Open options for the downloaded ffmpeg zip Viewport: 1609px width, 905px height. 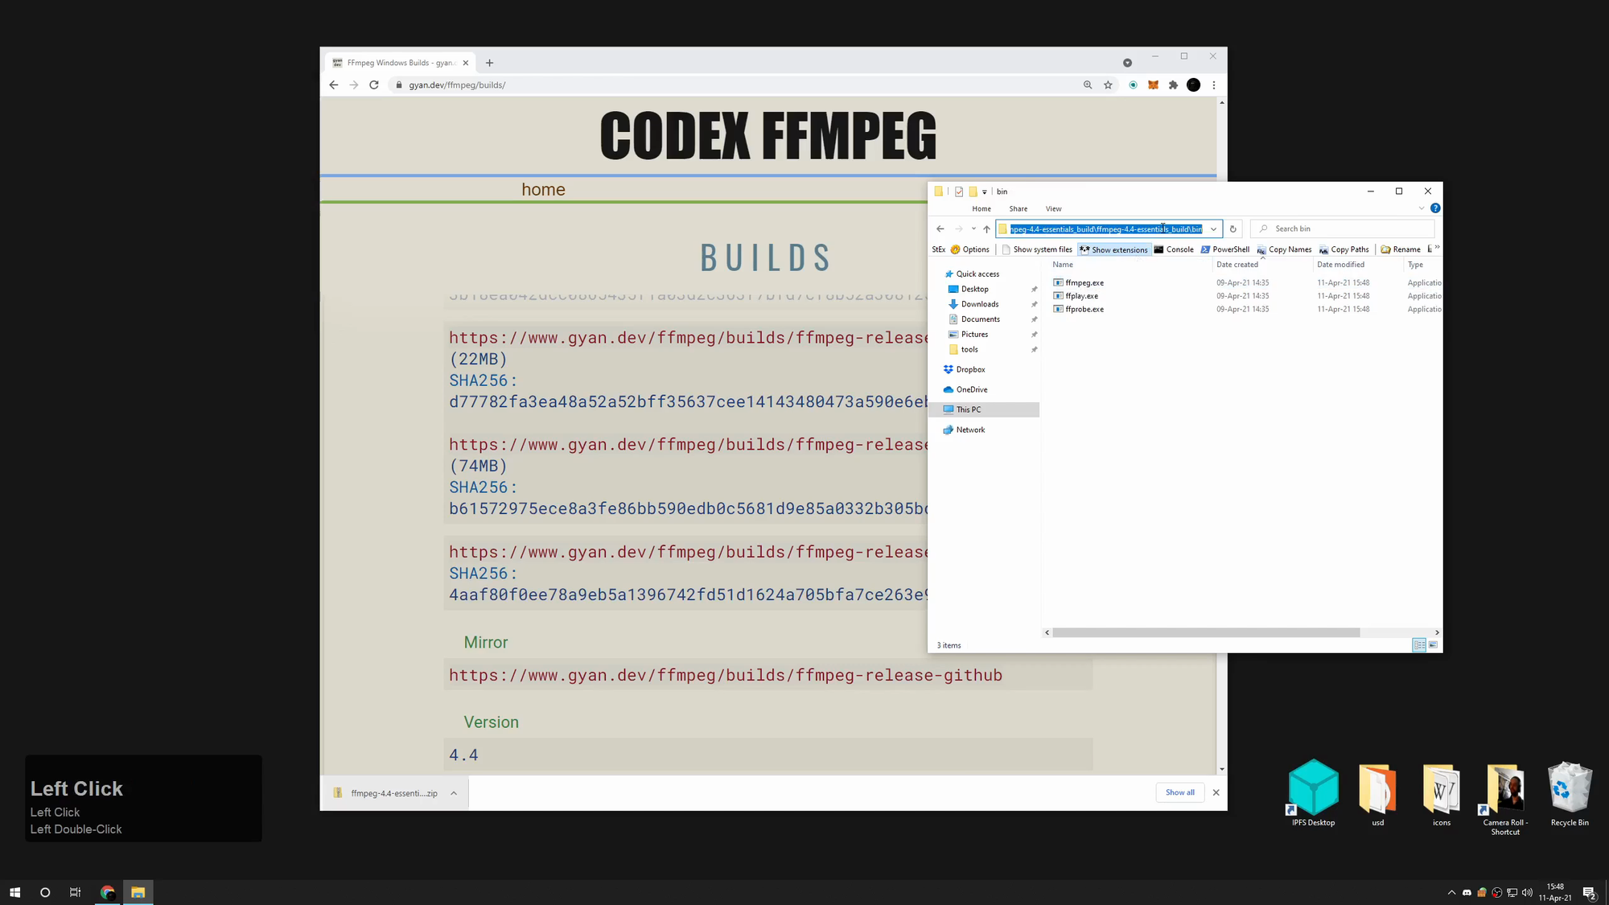[x=454, y=793]
